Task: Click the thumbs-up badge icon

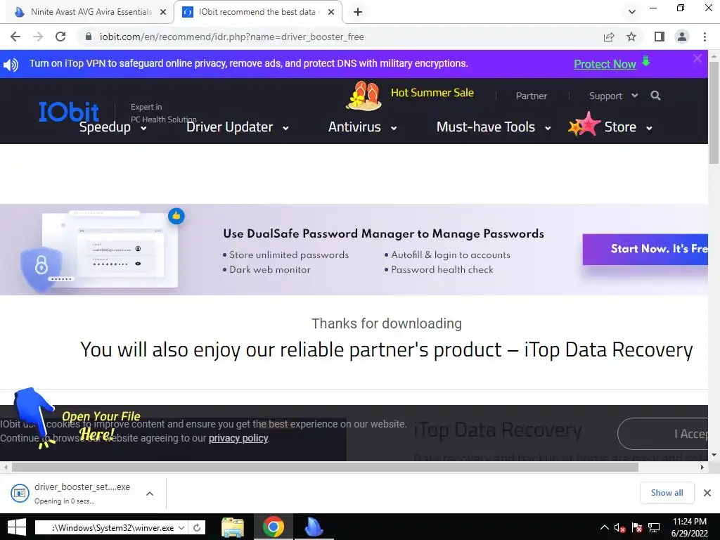Action: 176,216
